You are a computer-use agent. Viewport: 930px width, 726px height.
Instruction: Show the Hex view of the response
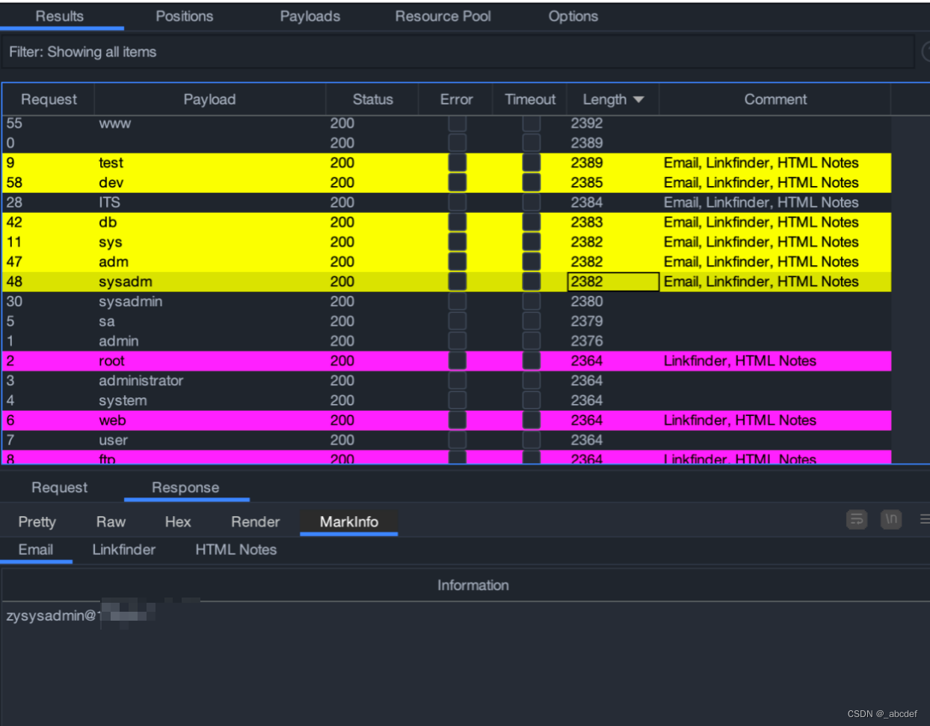(178, 522)
